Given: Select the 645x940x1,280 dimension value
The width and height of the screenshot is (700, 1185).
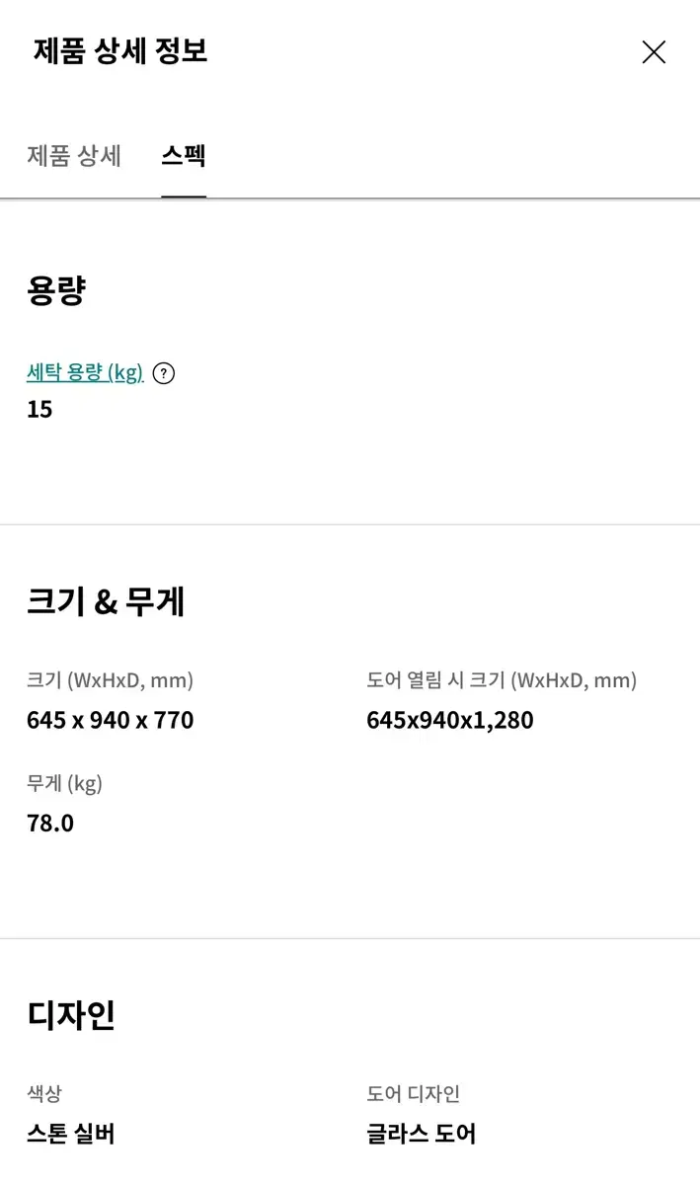Looking at the screenshot, I should click(450, 720).
